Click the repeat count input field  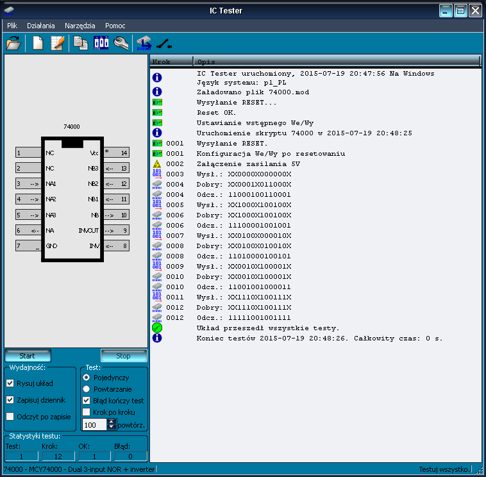[x=94, y=424]
